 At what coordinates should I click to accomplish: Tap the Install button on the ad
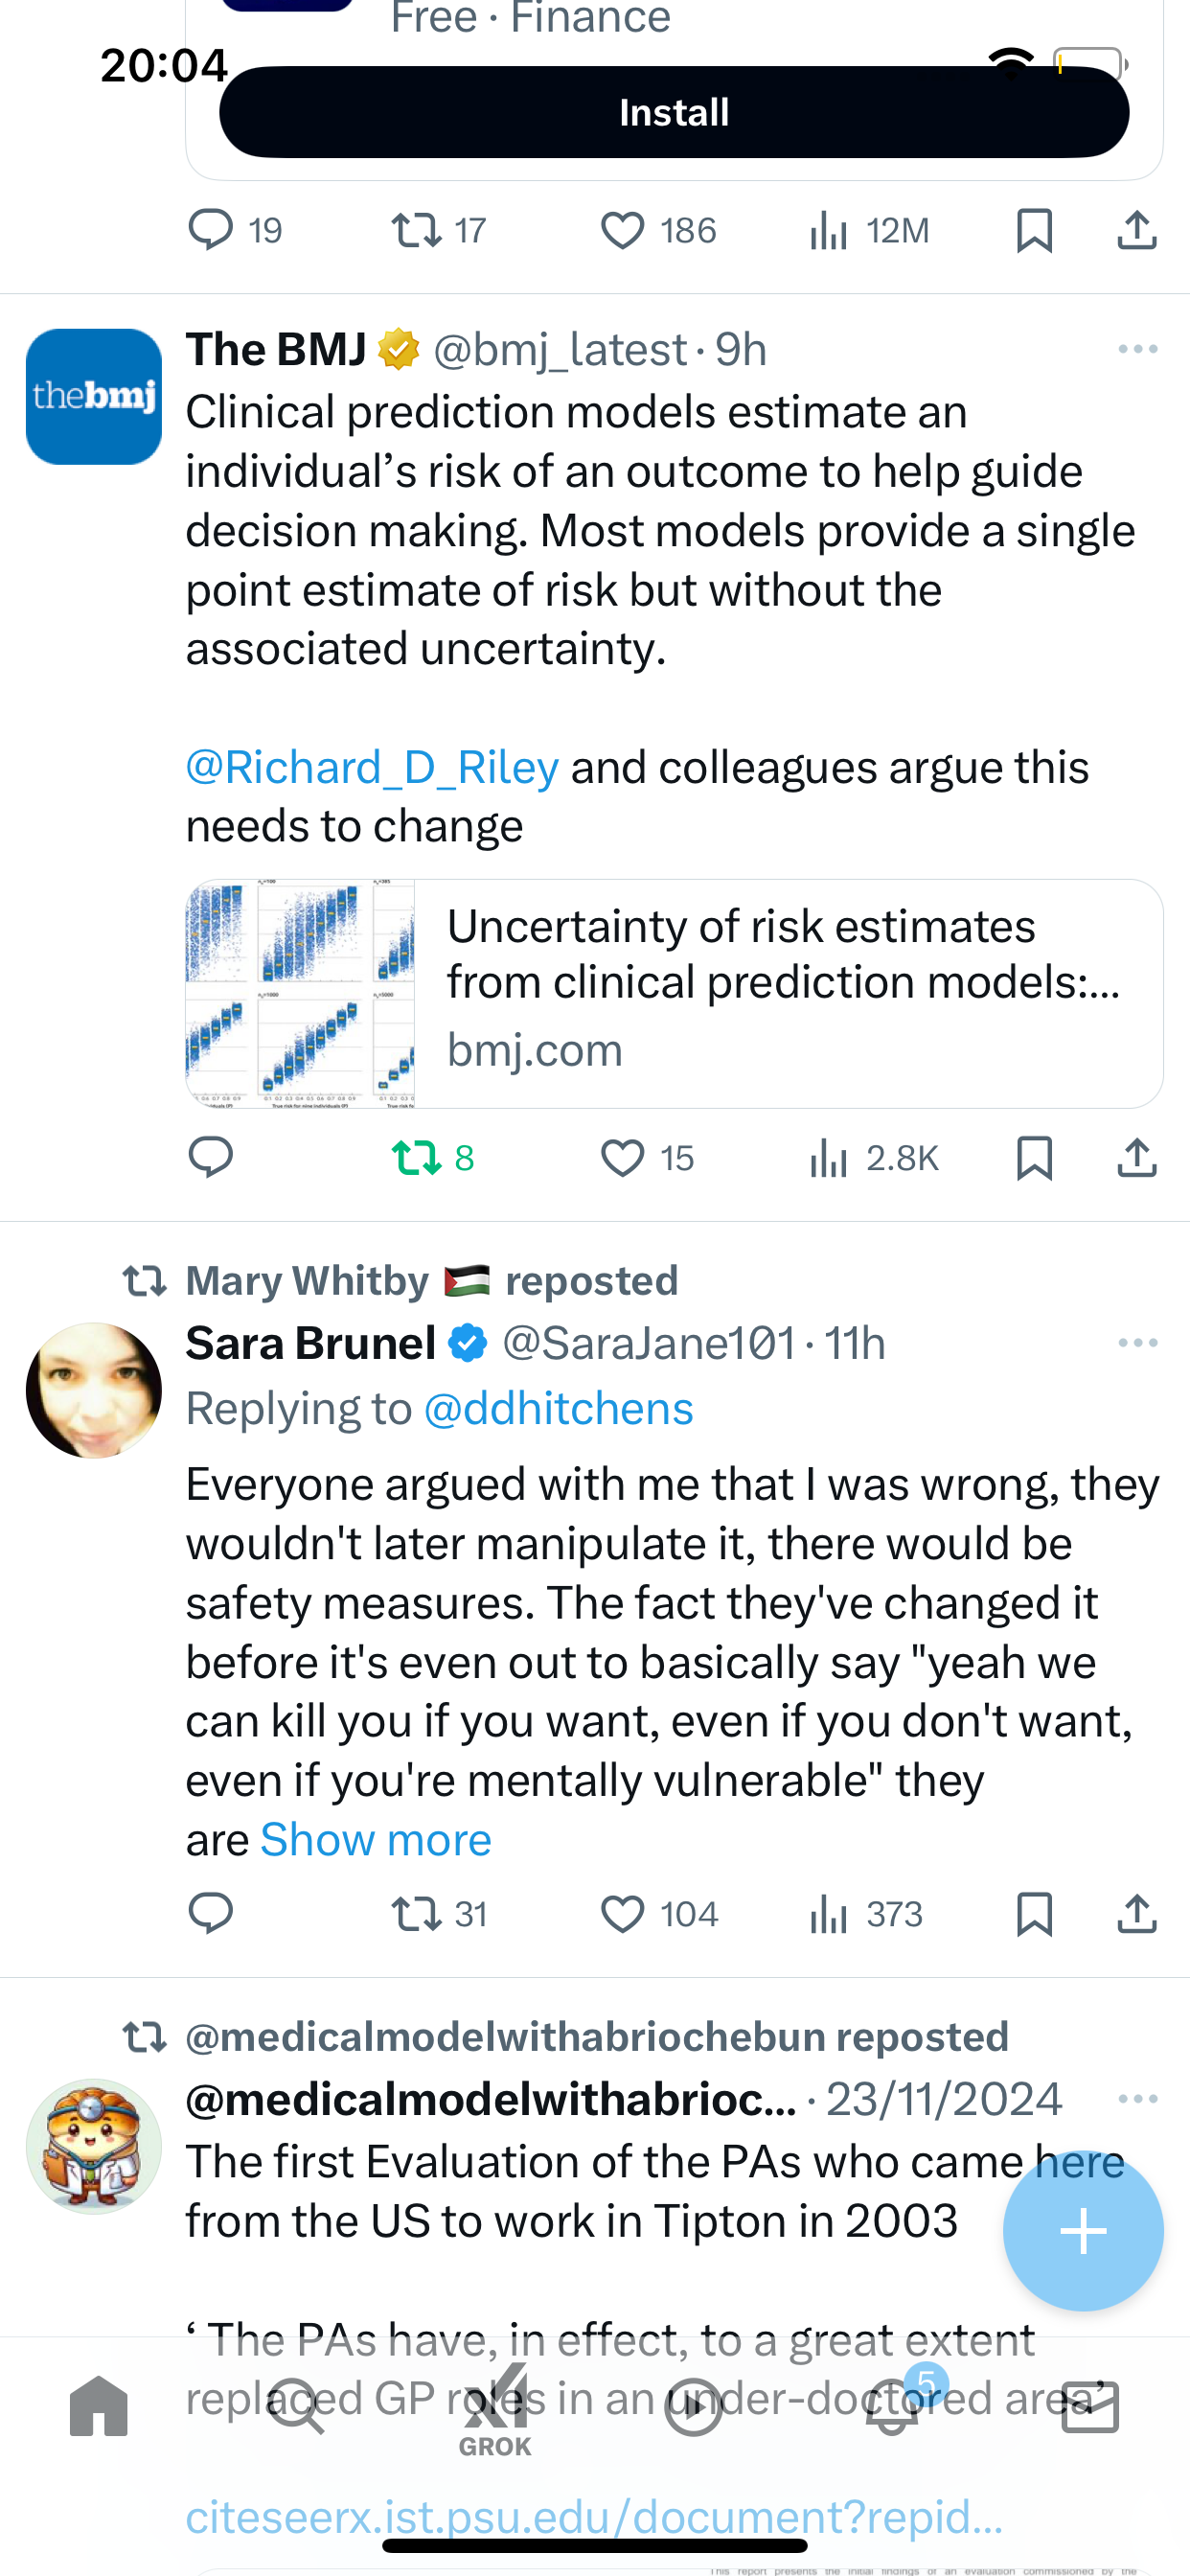pyautogui.click(x=674, y=112)
